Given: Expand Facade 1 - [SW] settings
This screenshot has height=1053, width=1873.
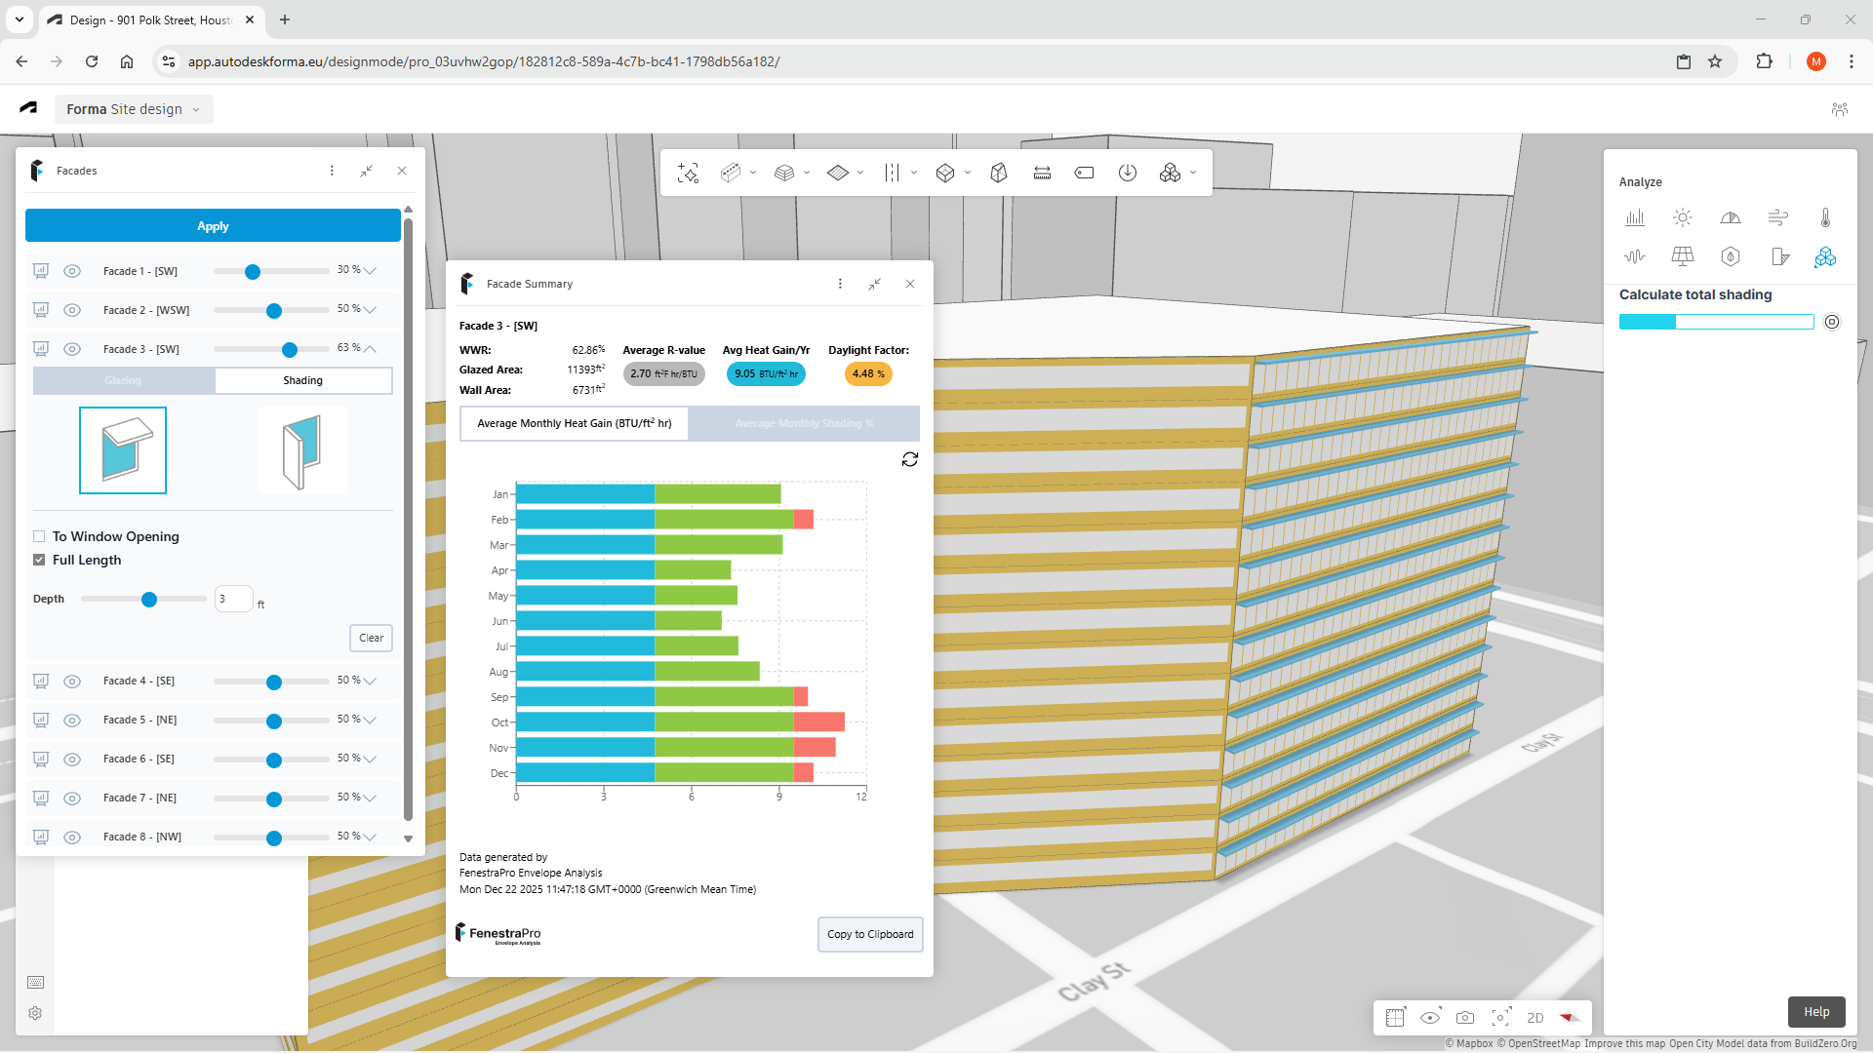Looking at the screenshot, I should coord(370,271).
